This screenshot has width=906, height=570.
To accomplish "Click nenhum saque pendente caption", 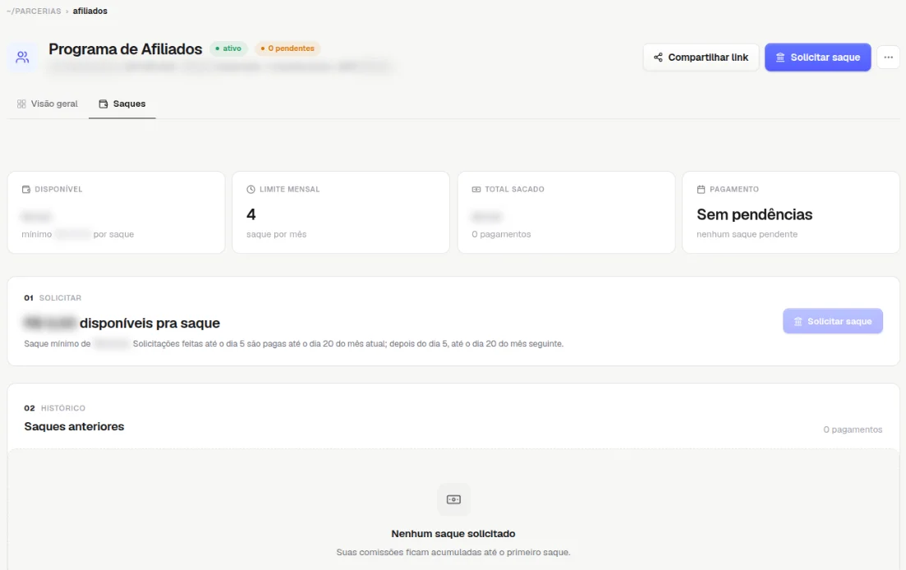I will (x=747, y=234).
